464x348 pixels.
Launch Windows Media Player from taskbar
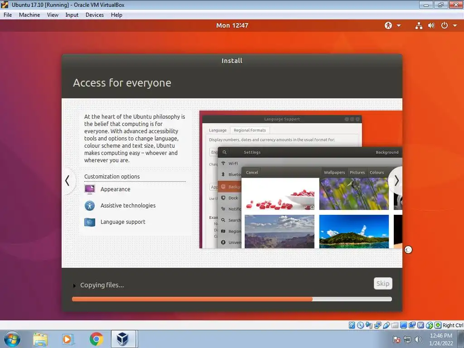coord(68,339)
